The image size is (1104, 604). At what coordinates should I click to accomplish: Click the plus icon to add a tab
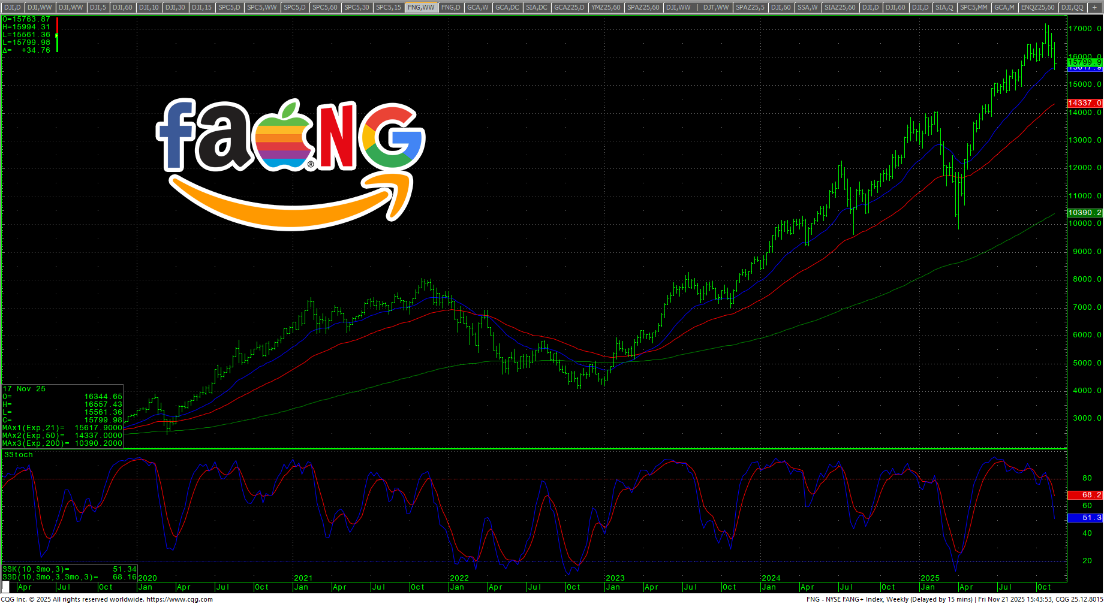(x=1094, y=7)
